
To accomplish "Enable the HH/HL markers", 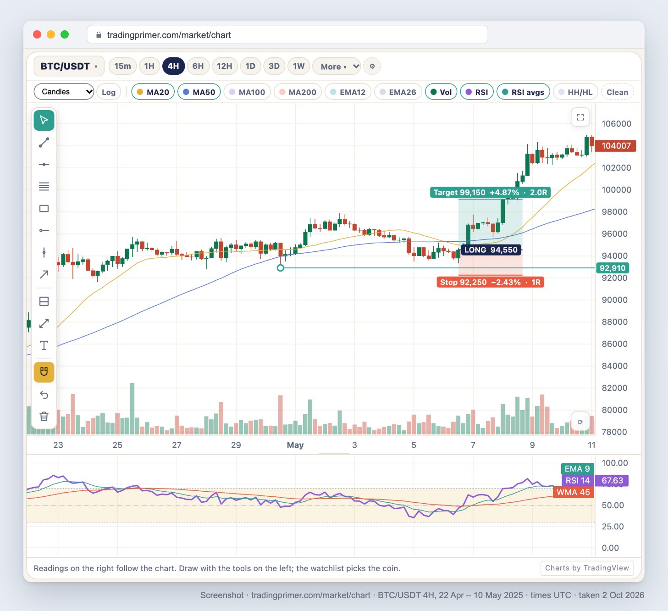I will pyautogui.click(x=575, y=92).
